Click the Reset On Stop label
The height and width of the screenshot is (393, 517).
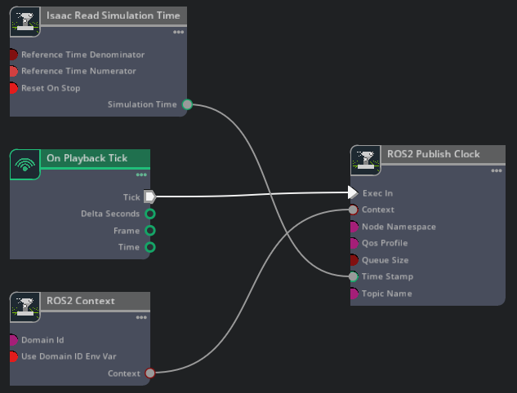click(51, 88)
